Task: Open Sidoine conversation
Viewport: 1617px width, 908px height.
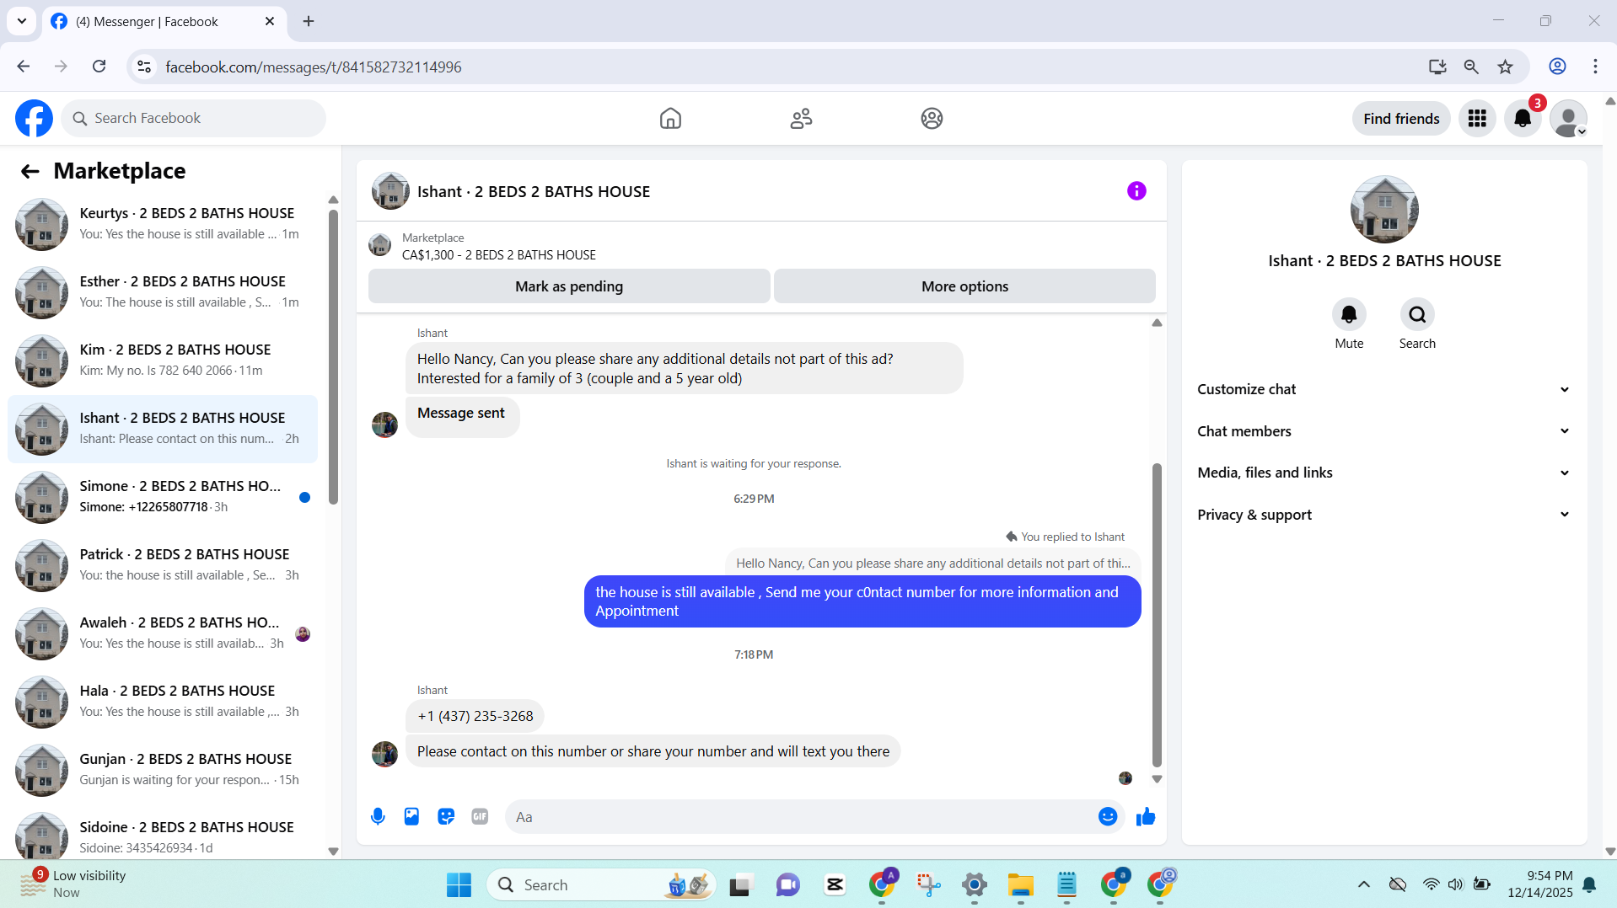Action: click(163, 834)
